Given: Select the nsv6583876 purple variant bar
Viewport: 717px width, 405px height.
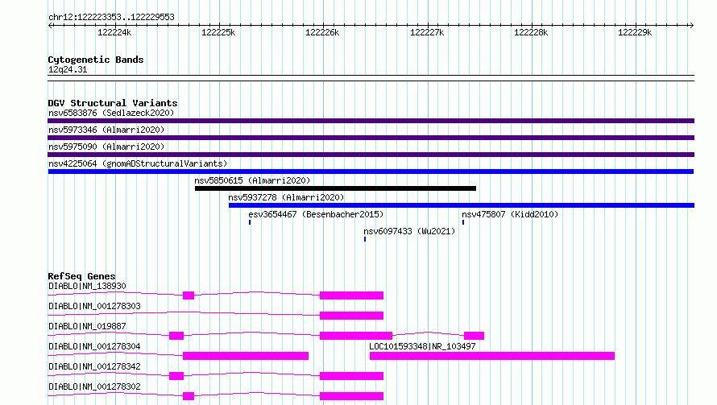Looking at the screenshot, I should [371, 121].
